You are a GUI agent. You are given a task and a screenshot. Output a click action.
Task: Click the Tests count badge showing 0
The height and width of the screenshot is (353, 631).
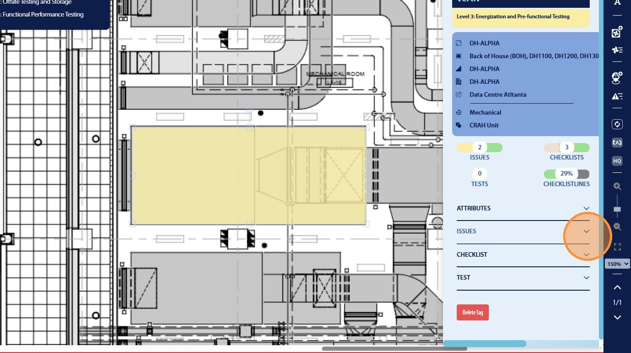[x=480, y=174]
